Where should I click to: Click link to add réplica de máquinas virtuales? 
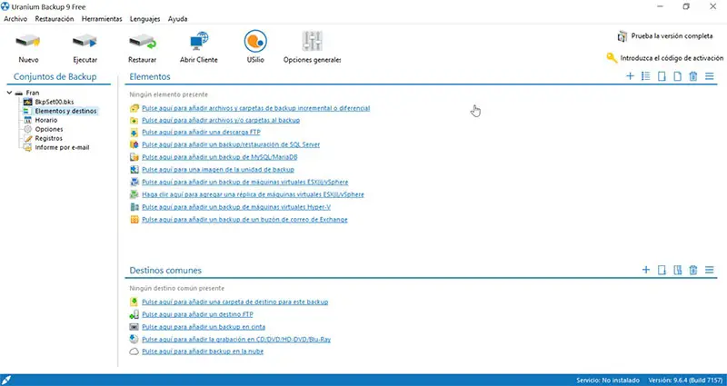tap(253, 194)
